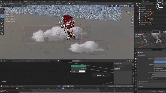166x93 pixels.
Task: Open the Render menu
Action: click(x=11, y=1)
